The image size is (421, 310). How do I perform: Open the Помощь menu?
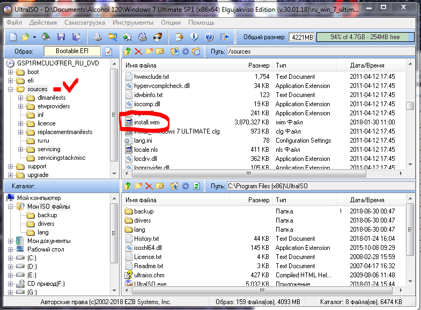point(201,23)
